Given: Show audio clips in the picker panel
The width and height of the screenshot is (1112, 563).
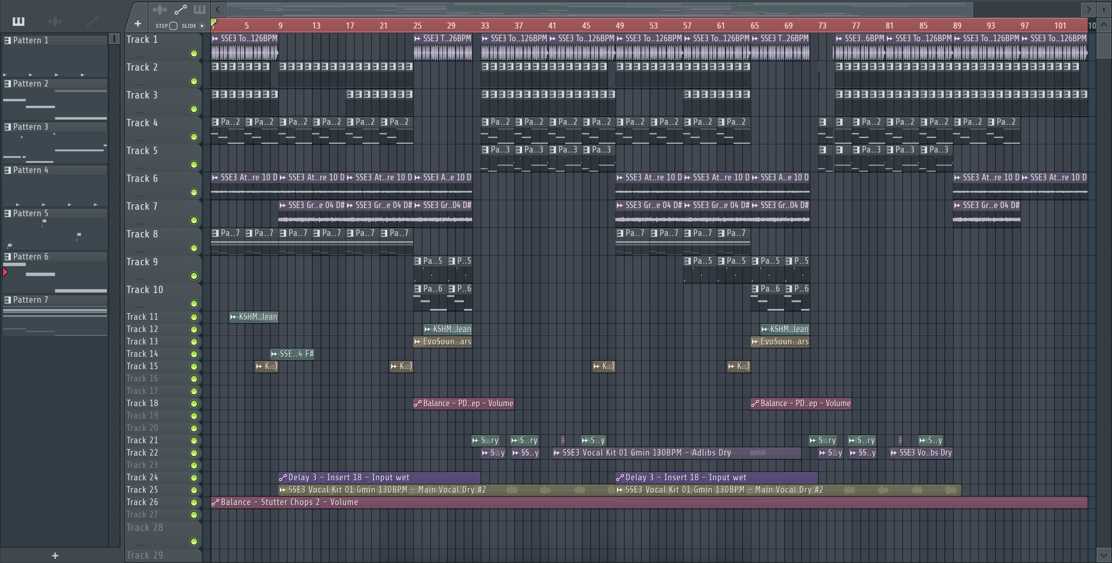Looking at the screenshot, I should [x=55, y=21].
